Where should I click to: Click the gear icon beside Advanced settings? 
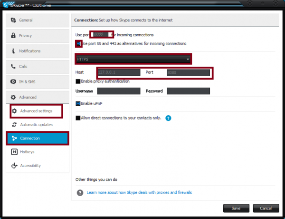tap(14, 111)
